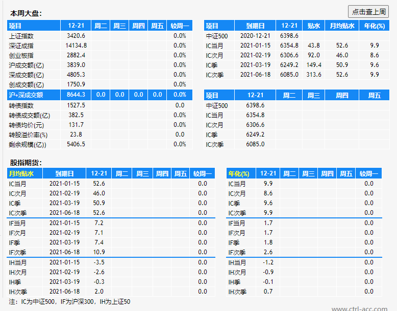The image size is (397, 311).
Task: Click the 43.8 discount value
Action: pyautogui.click(x=314, y=46)
